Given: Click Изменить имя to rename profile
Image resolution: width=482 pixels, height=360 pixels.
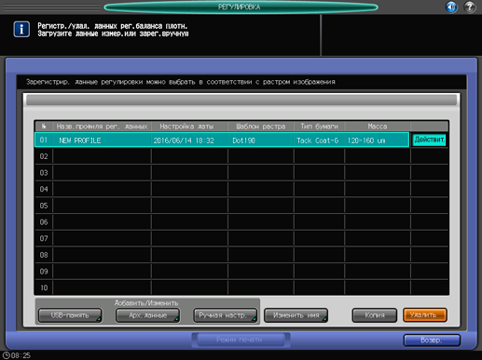Looking at the screenshot, I should [296, 315].
